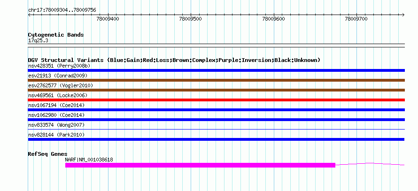Click the DGV Structural Variants track title
The image size is (418, 191).
(x=174, y=60)
